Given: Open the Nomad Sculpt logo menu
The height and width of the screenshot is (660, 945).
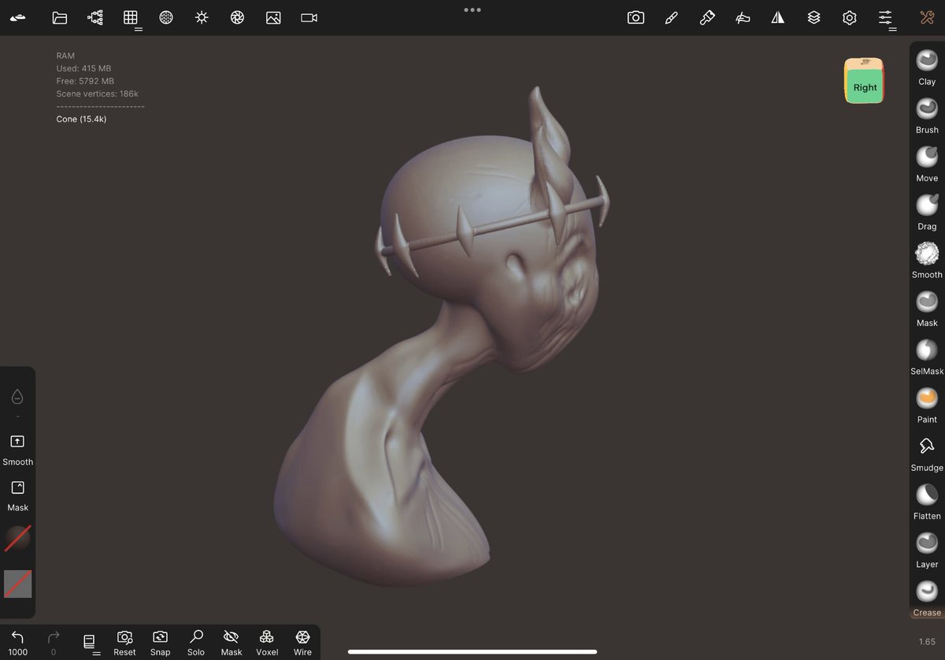Looking at the screenshot, I should [17, 17].
